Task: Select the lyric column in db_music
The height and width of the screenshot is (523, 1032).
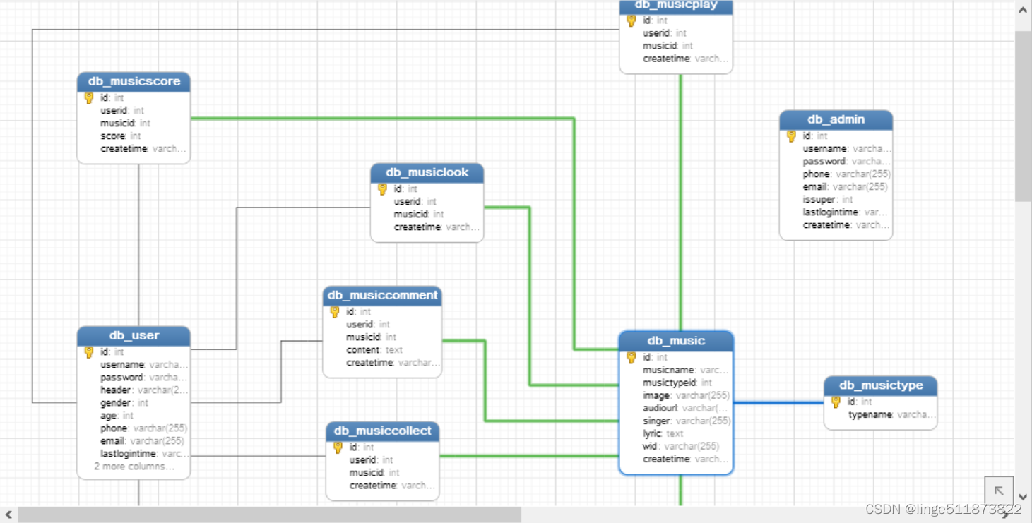Action: tap(663, 434)
